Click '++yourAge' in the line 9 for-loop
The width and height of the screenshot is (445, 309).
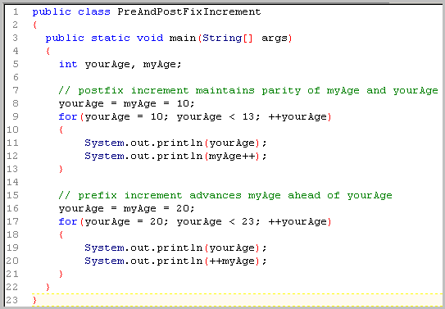[x=297, y=117]
